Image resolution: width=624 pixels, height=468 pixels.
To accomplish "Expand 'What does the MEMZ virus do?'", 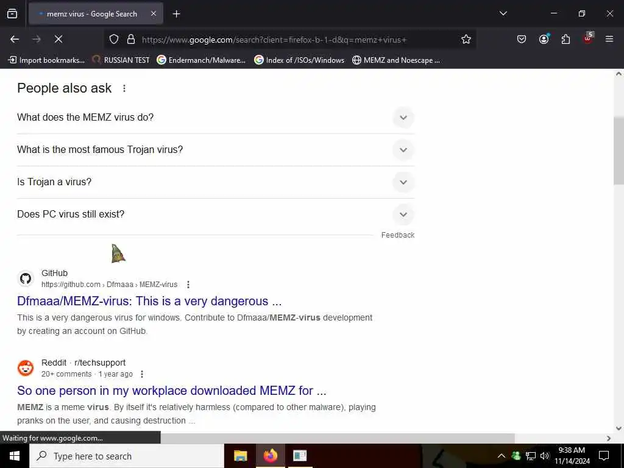I will (x=216, y=118).
